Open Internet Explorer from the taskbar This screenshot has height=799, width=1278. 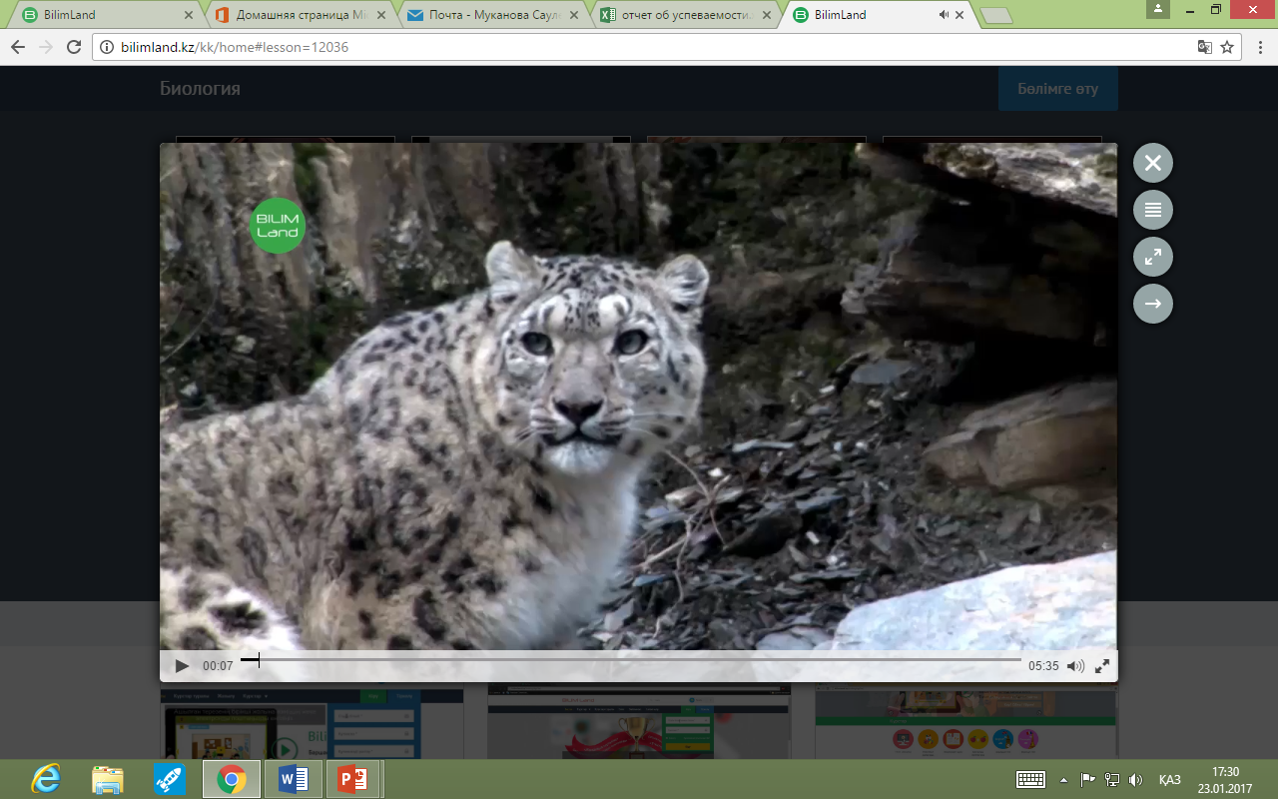tap(46, 779)
